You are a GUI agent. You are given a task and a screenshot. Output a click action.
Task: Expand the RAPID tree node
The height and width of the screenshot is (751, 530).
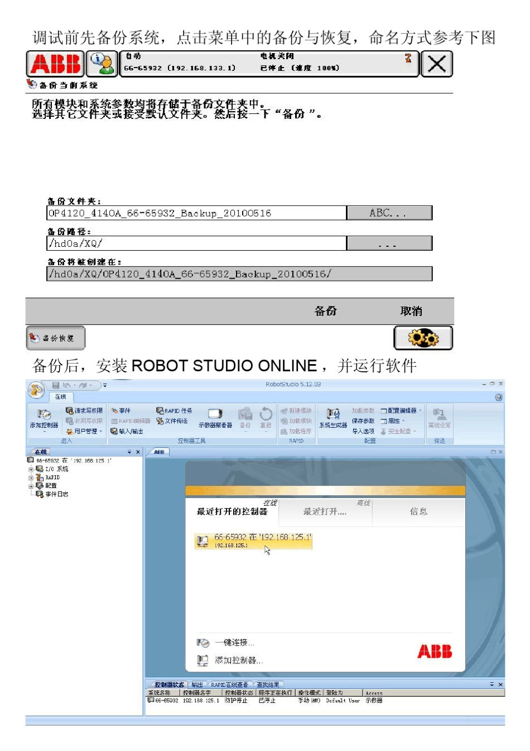coord(31,478)
